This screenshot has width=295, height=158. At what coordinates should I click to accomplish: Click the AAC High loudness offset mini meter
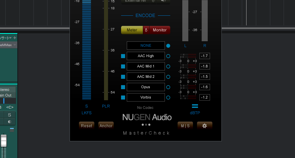(188, 56)
